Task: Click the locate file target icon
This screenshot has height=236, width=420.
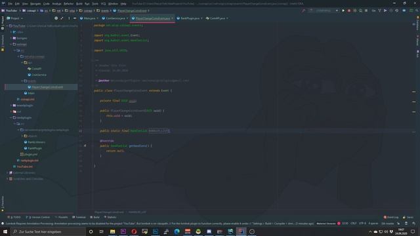Action: click(x=56, y=18)
